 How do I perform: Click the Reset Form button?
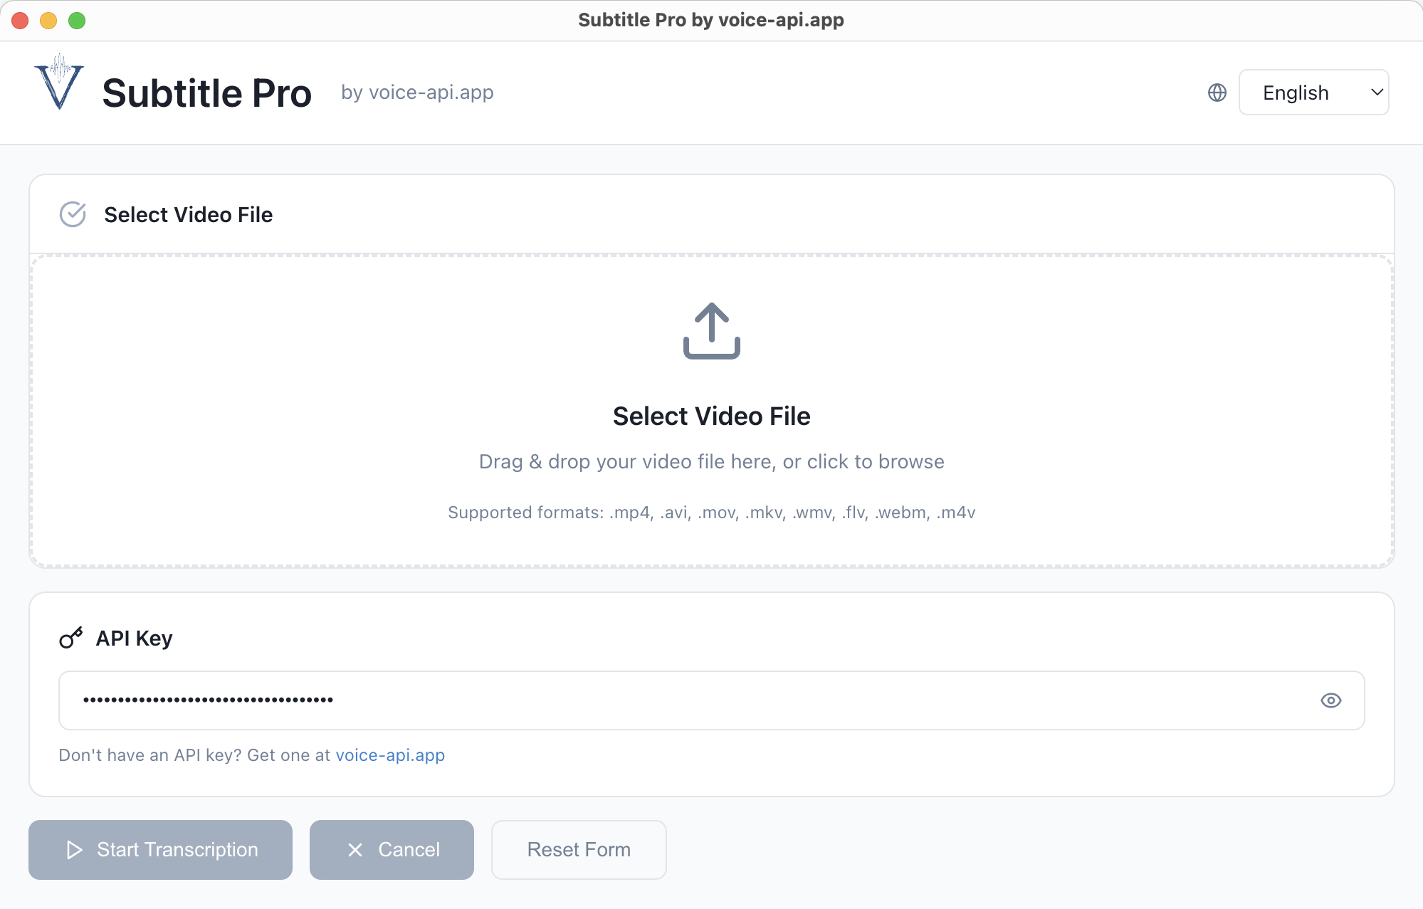pyautogui.click(x=578, y=850)
